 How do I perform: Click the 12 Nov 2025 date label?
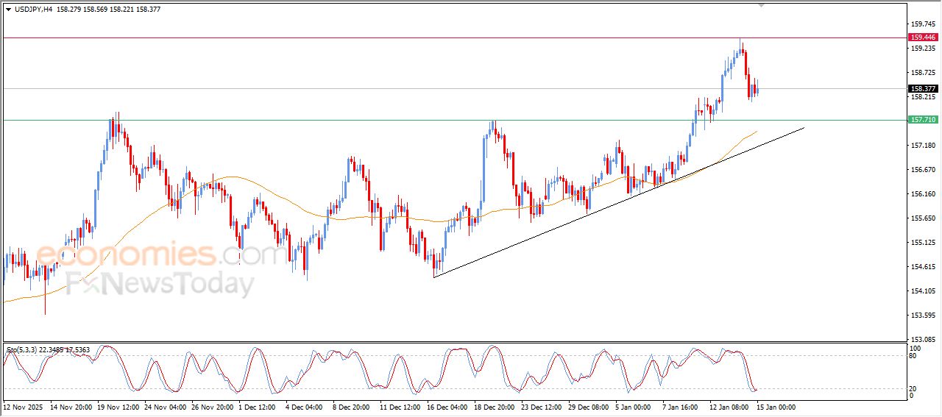click(x=24, y=407)
